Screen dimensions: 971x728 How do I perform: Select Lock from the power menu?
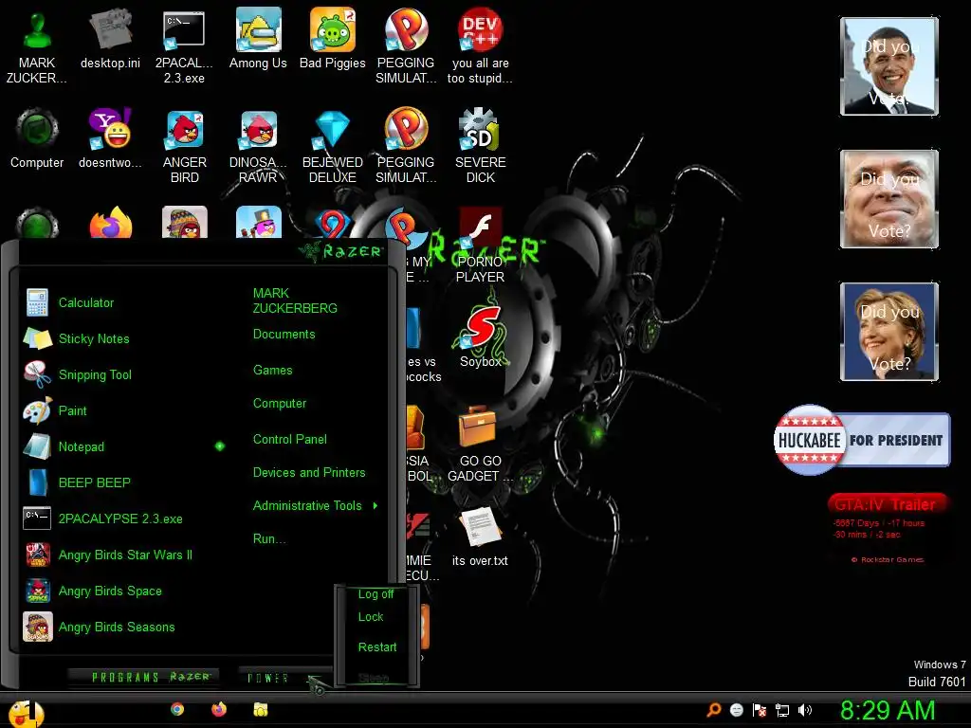371,617
